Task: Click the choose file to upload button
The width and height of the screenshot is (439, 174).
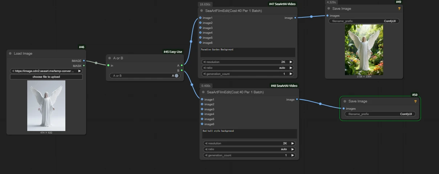Action: pos(46,77)
